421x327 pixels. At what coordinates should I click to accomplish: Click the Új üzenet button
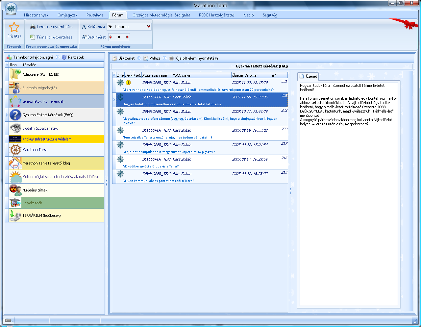[123, 58]
